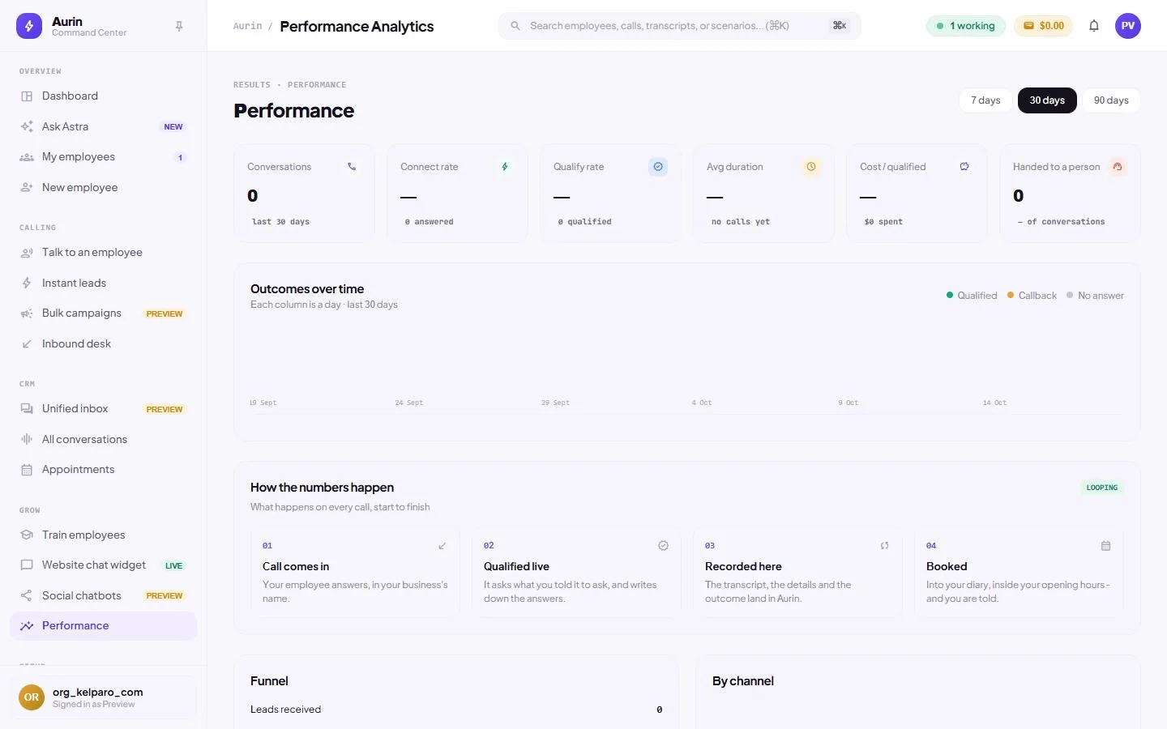Viewport: 1167px width, 729px height.
Task: Open the Bulk campaigns page
Action: 103,313
